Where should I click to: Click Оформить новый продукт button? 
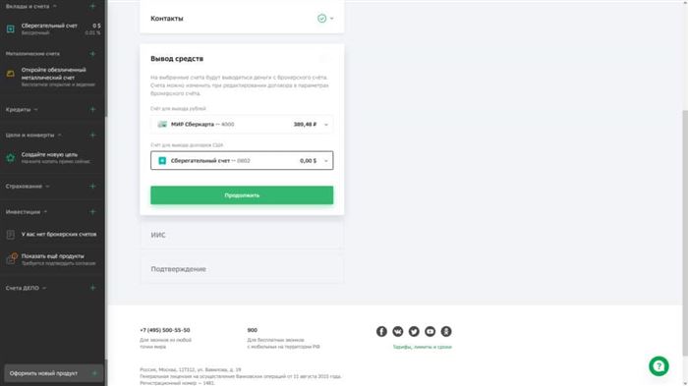(x=53, y=373)
